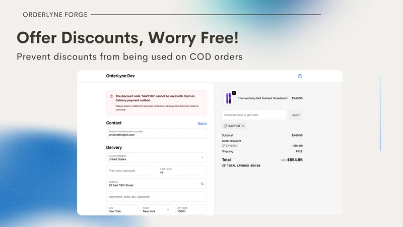Click the order discount amount −$94.99
The image size is (403, 227).
297,146
